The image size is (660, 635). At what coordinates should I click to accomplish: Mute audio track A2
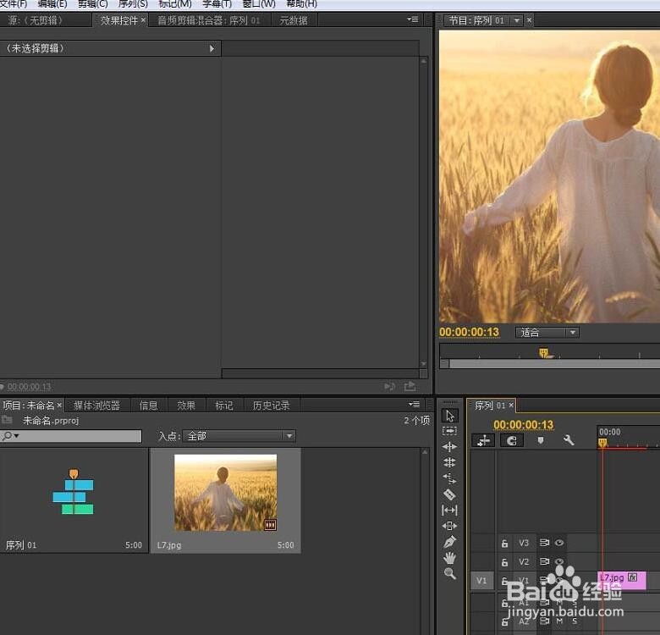(559, 621)
